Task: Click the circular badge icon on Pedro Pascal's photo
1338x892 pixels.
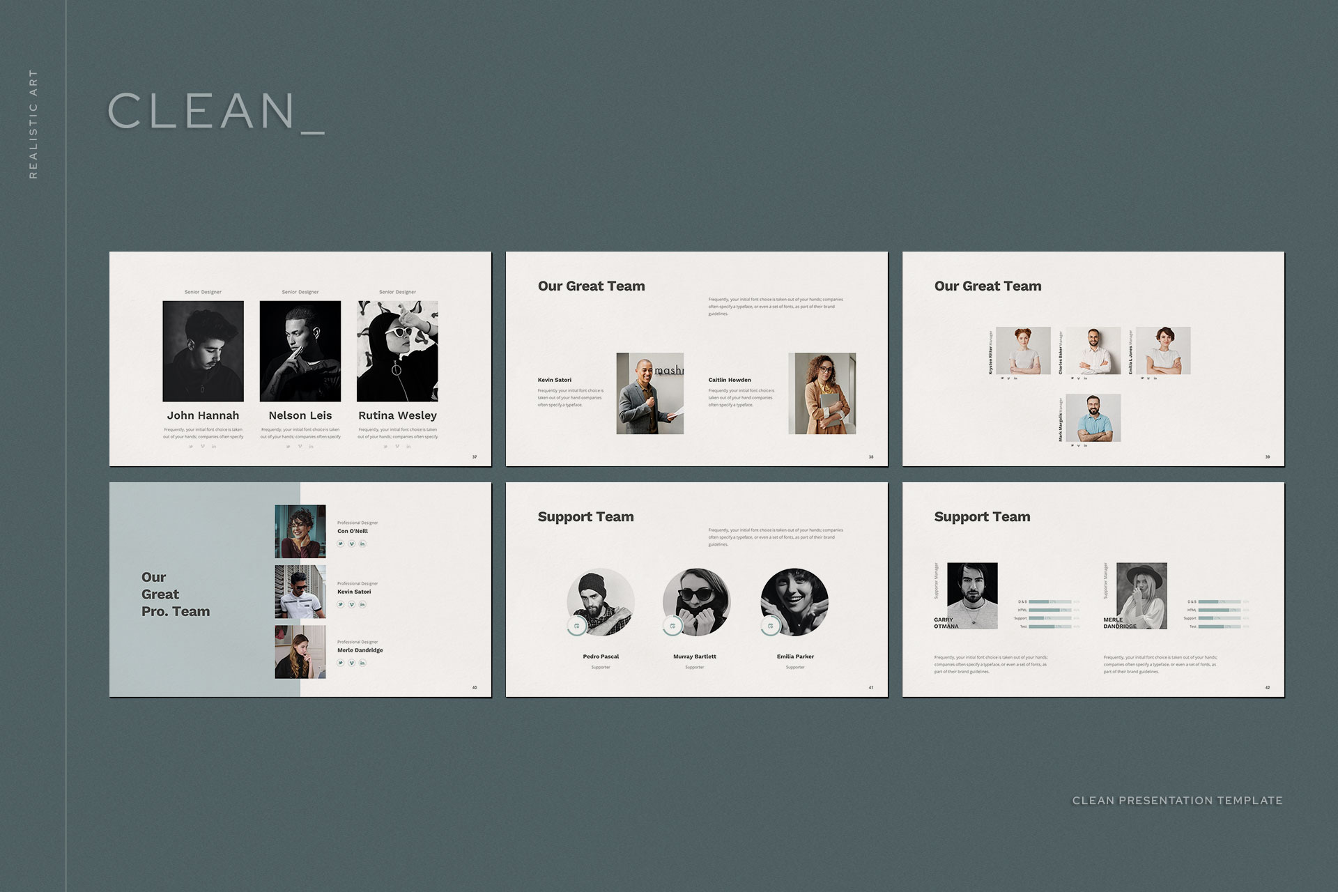Action: click(576, 625)
